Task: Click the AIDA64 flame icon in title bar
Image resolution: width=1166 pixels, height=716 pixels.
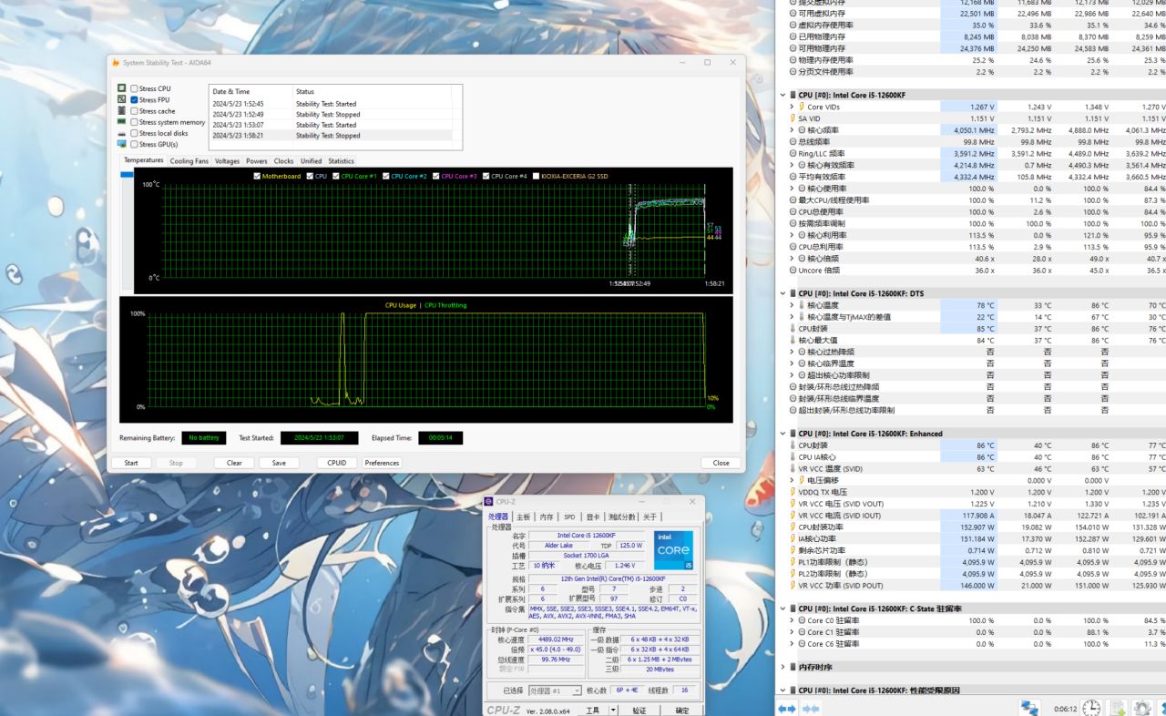Action: (116, 63)
